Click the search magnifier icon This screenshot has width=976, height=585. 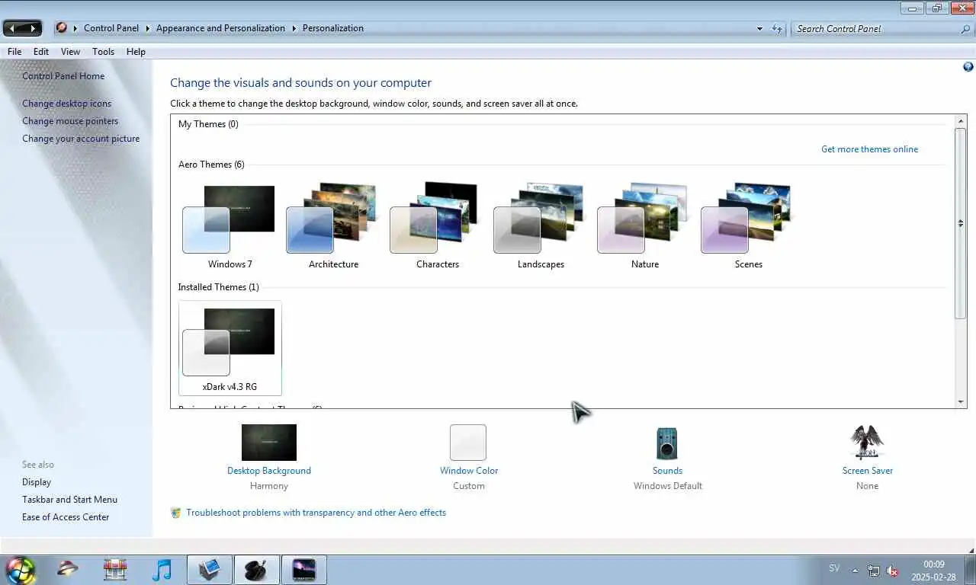[x=965, y=29]
